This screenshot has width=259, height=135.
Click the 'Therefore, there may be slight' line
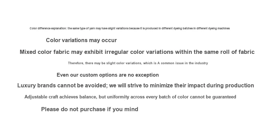click(x=138, y=63)
